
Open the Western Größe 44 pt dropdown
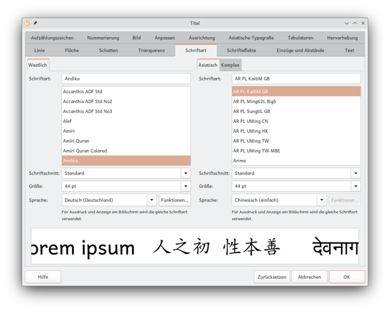[186, 186]
